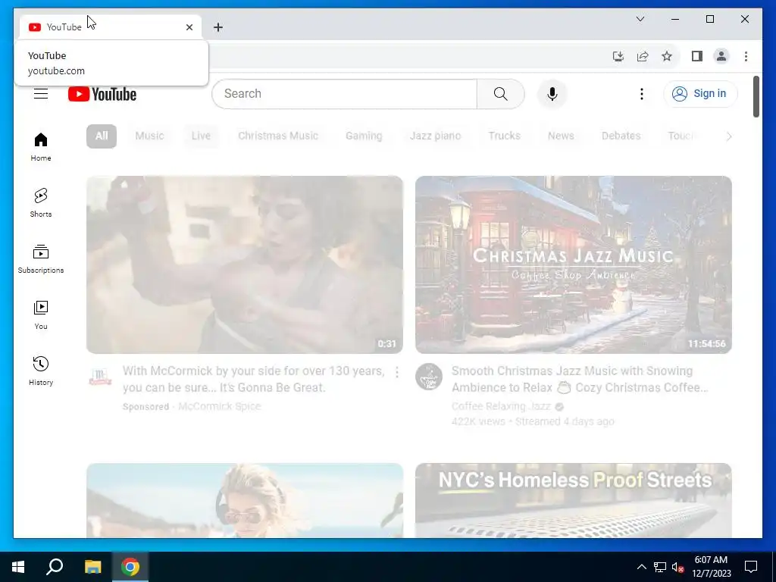Select the All filter chip

[x=102, y=136]
